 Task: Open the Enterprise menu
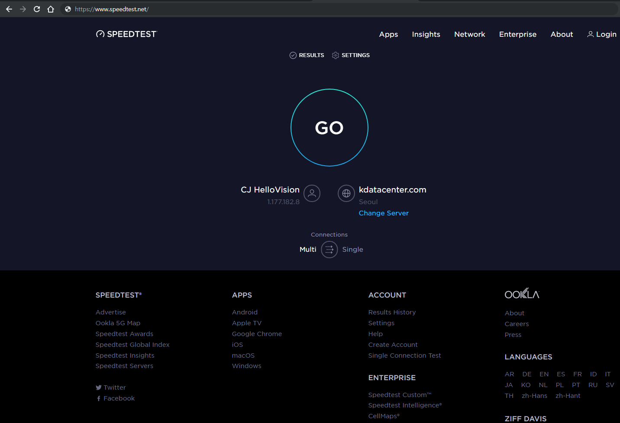518,34
